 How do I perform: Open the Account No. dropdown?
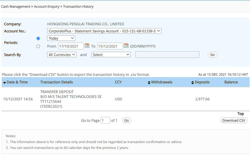coord(104,31)
